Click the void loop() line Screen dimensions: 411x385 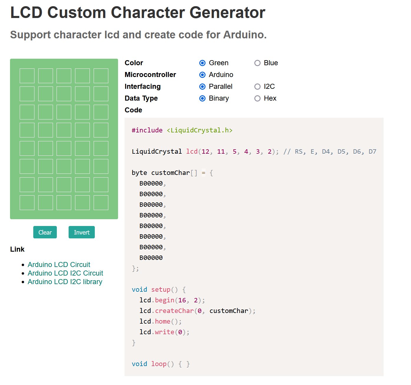161,364
